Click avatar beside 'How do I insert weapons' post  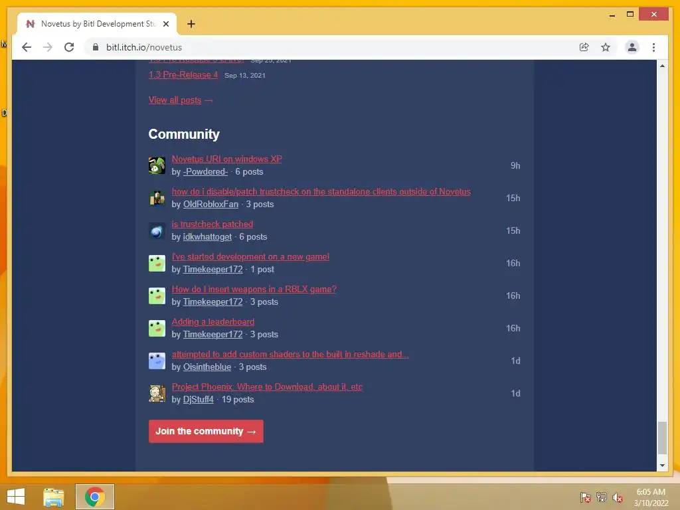click(x=157, y=296)
